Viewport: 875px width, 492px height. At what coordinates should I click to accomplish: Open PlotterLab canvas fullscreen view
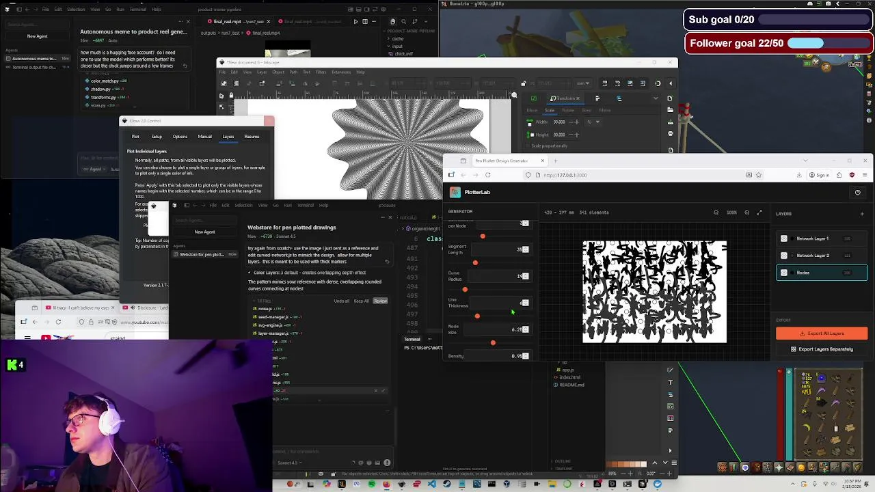coord(759,213)
